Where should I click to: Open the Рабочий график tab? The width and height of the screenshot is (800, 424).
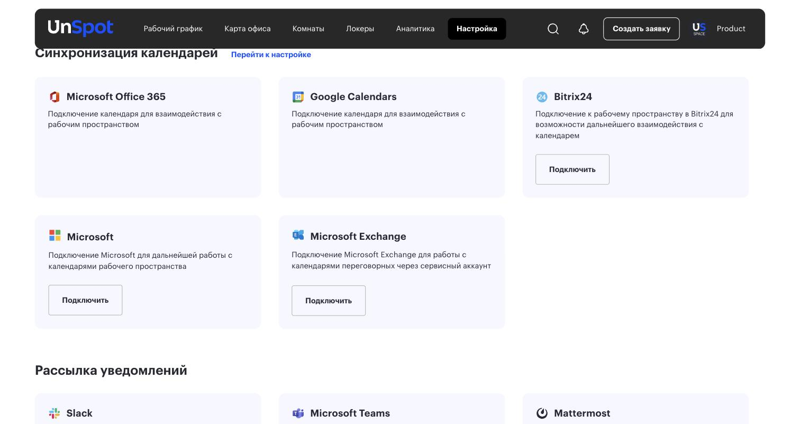(173, 29)
